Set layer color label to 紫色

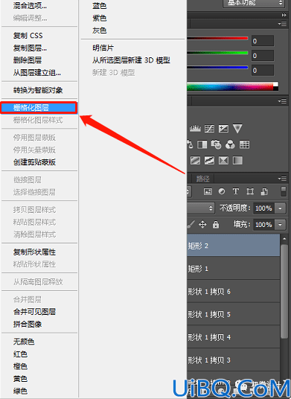(x=100, y=19)
